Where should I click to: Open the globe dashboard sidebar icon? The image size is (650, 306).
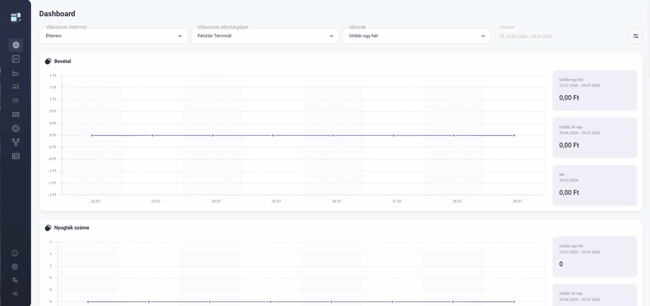(x=16, y=45)
